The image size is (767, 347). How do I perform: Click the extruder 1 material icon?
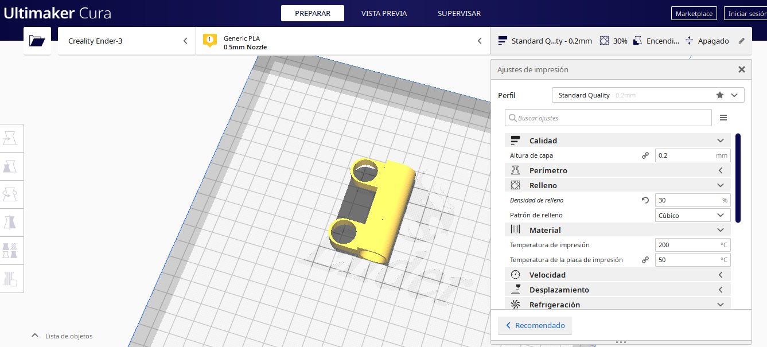click(x=209, y=41)
